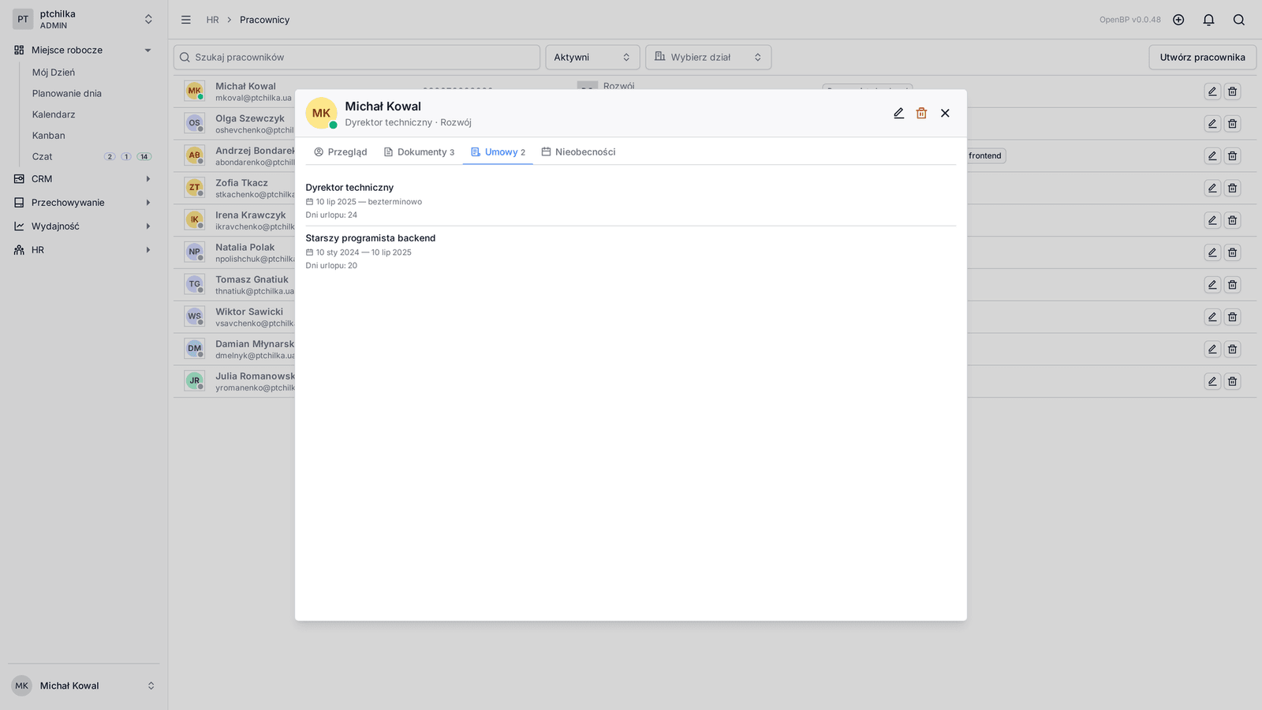Edit Michał Kowal's profile in dialog header

(898, 114)
